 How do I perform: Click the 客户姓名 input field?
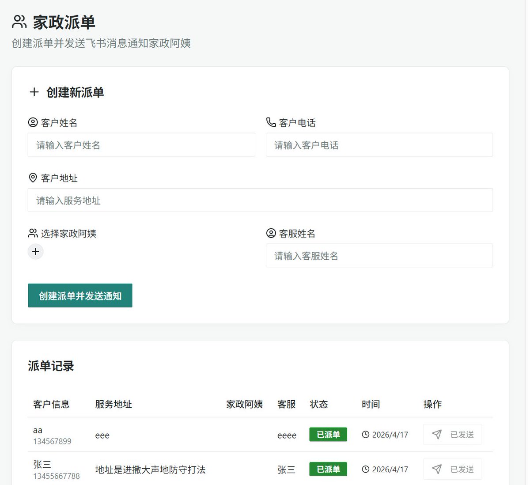(x=141, y=144)
